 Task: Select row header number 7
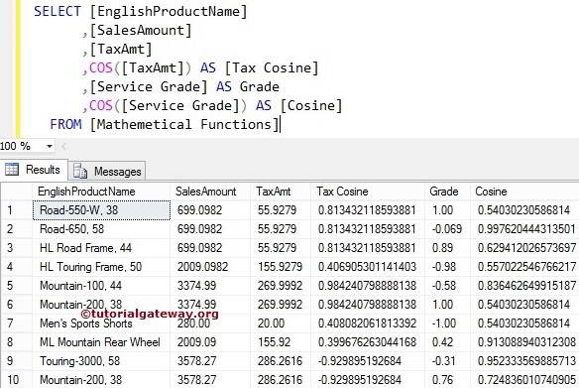[16, 323]
